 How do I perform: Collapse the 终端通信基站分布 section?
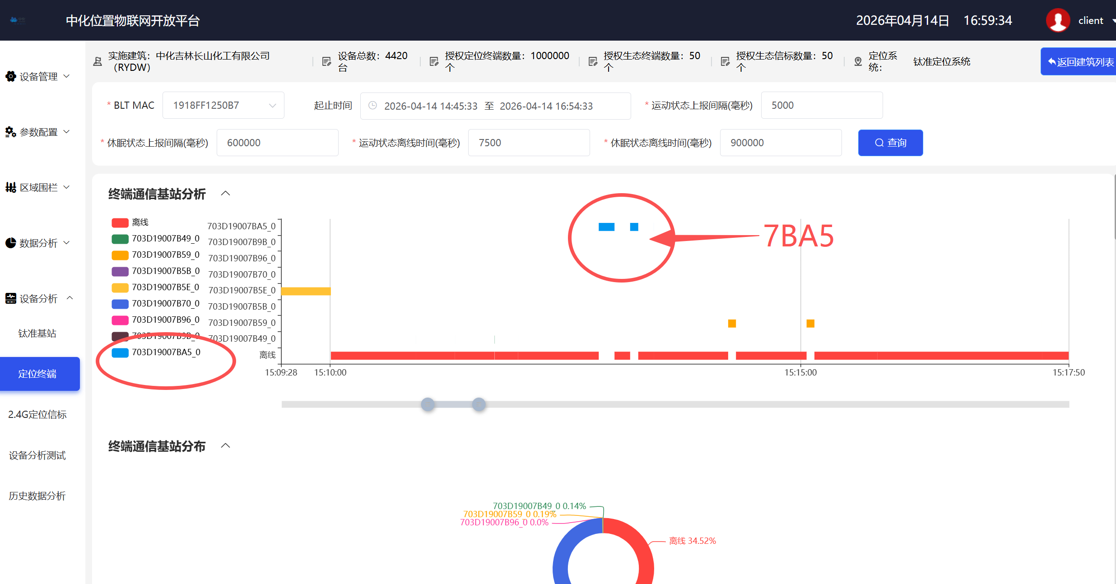(x=226, y=446)
